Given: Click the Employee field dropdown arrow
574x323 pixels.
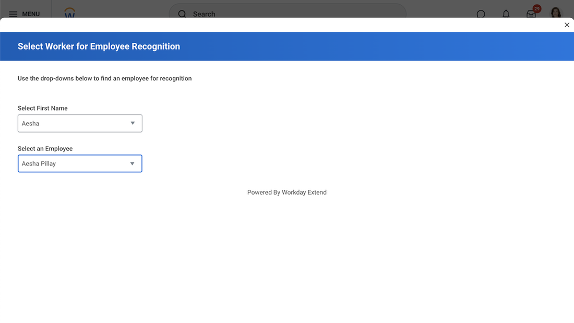Looking at the screenshot, I should 132,163.
